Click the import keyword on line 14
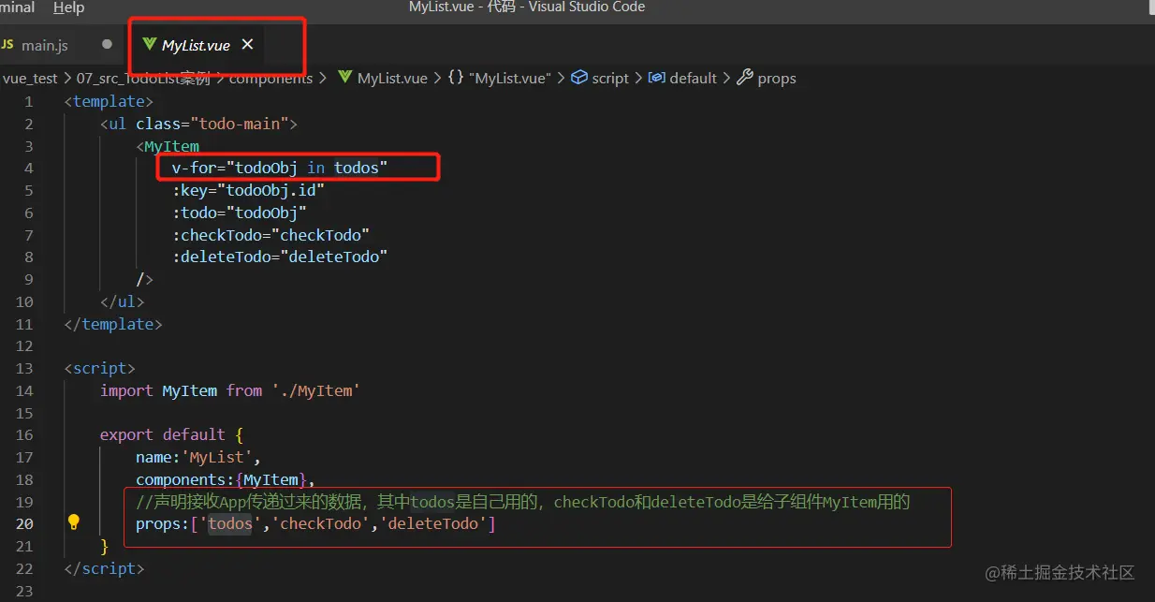The width and height of the screenshot is (1155, 602). [126, 390]
